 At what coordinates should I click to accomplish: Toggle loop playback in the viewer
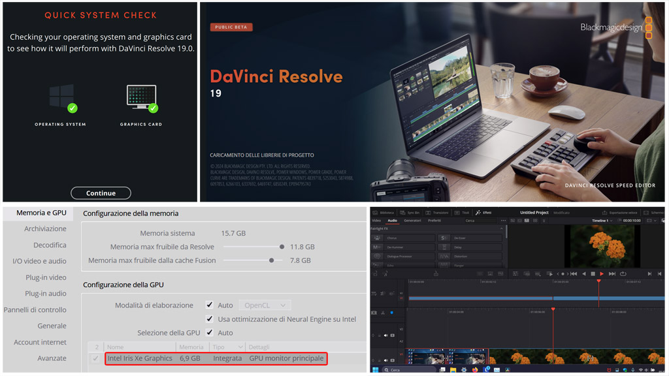pos(623,274)
